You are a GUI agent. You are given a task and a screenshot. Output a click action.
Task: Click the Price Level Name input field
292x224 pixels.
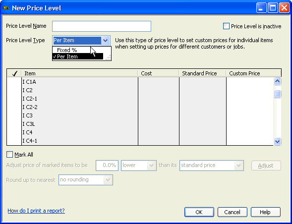102,26
